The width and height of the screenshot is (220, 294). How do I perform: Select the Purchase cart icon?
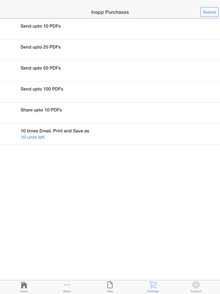click(153, 285)
